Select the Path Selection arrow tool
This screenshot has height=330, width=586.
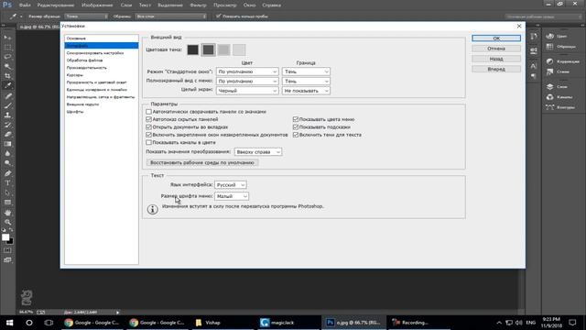pyautogui.click(x=7, y=192)
